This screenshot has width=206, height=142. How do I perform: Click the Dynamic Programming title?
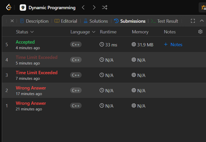coord(52,8)
